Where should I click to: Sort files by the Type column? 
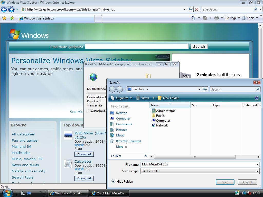click(x=226, y=105)
